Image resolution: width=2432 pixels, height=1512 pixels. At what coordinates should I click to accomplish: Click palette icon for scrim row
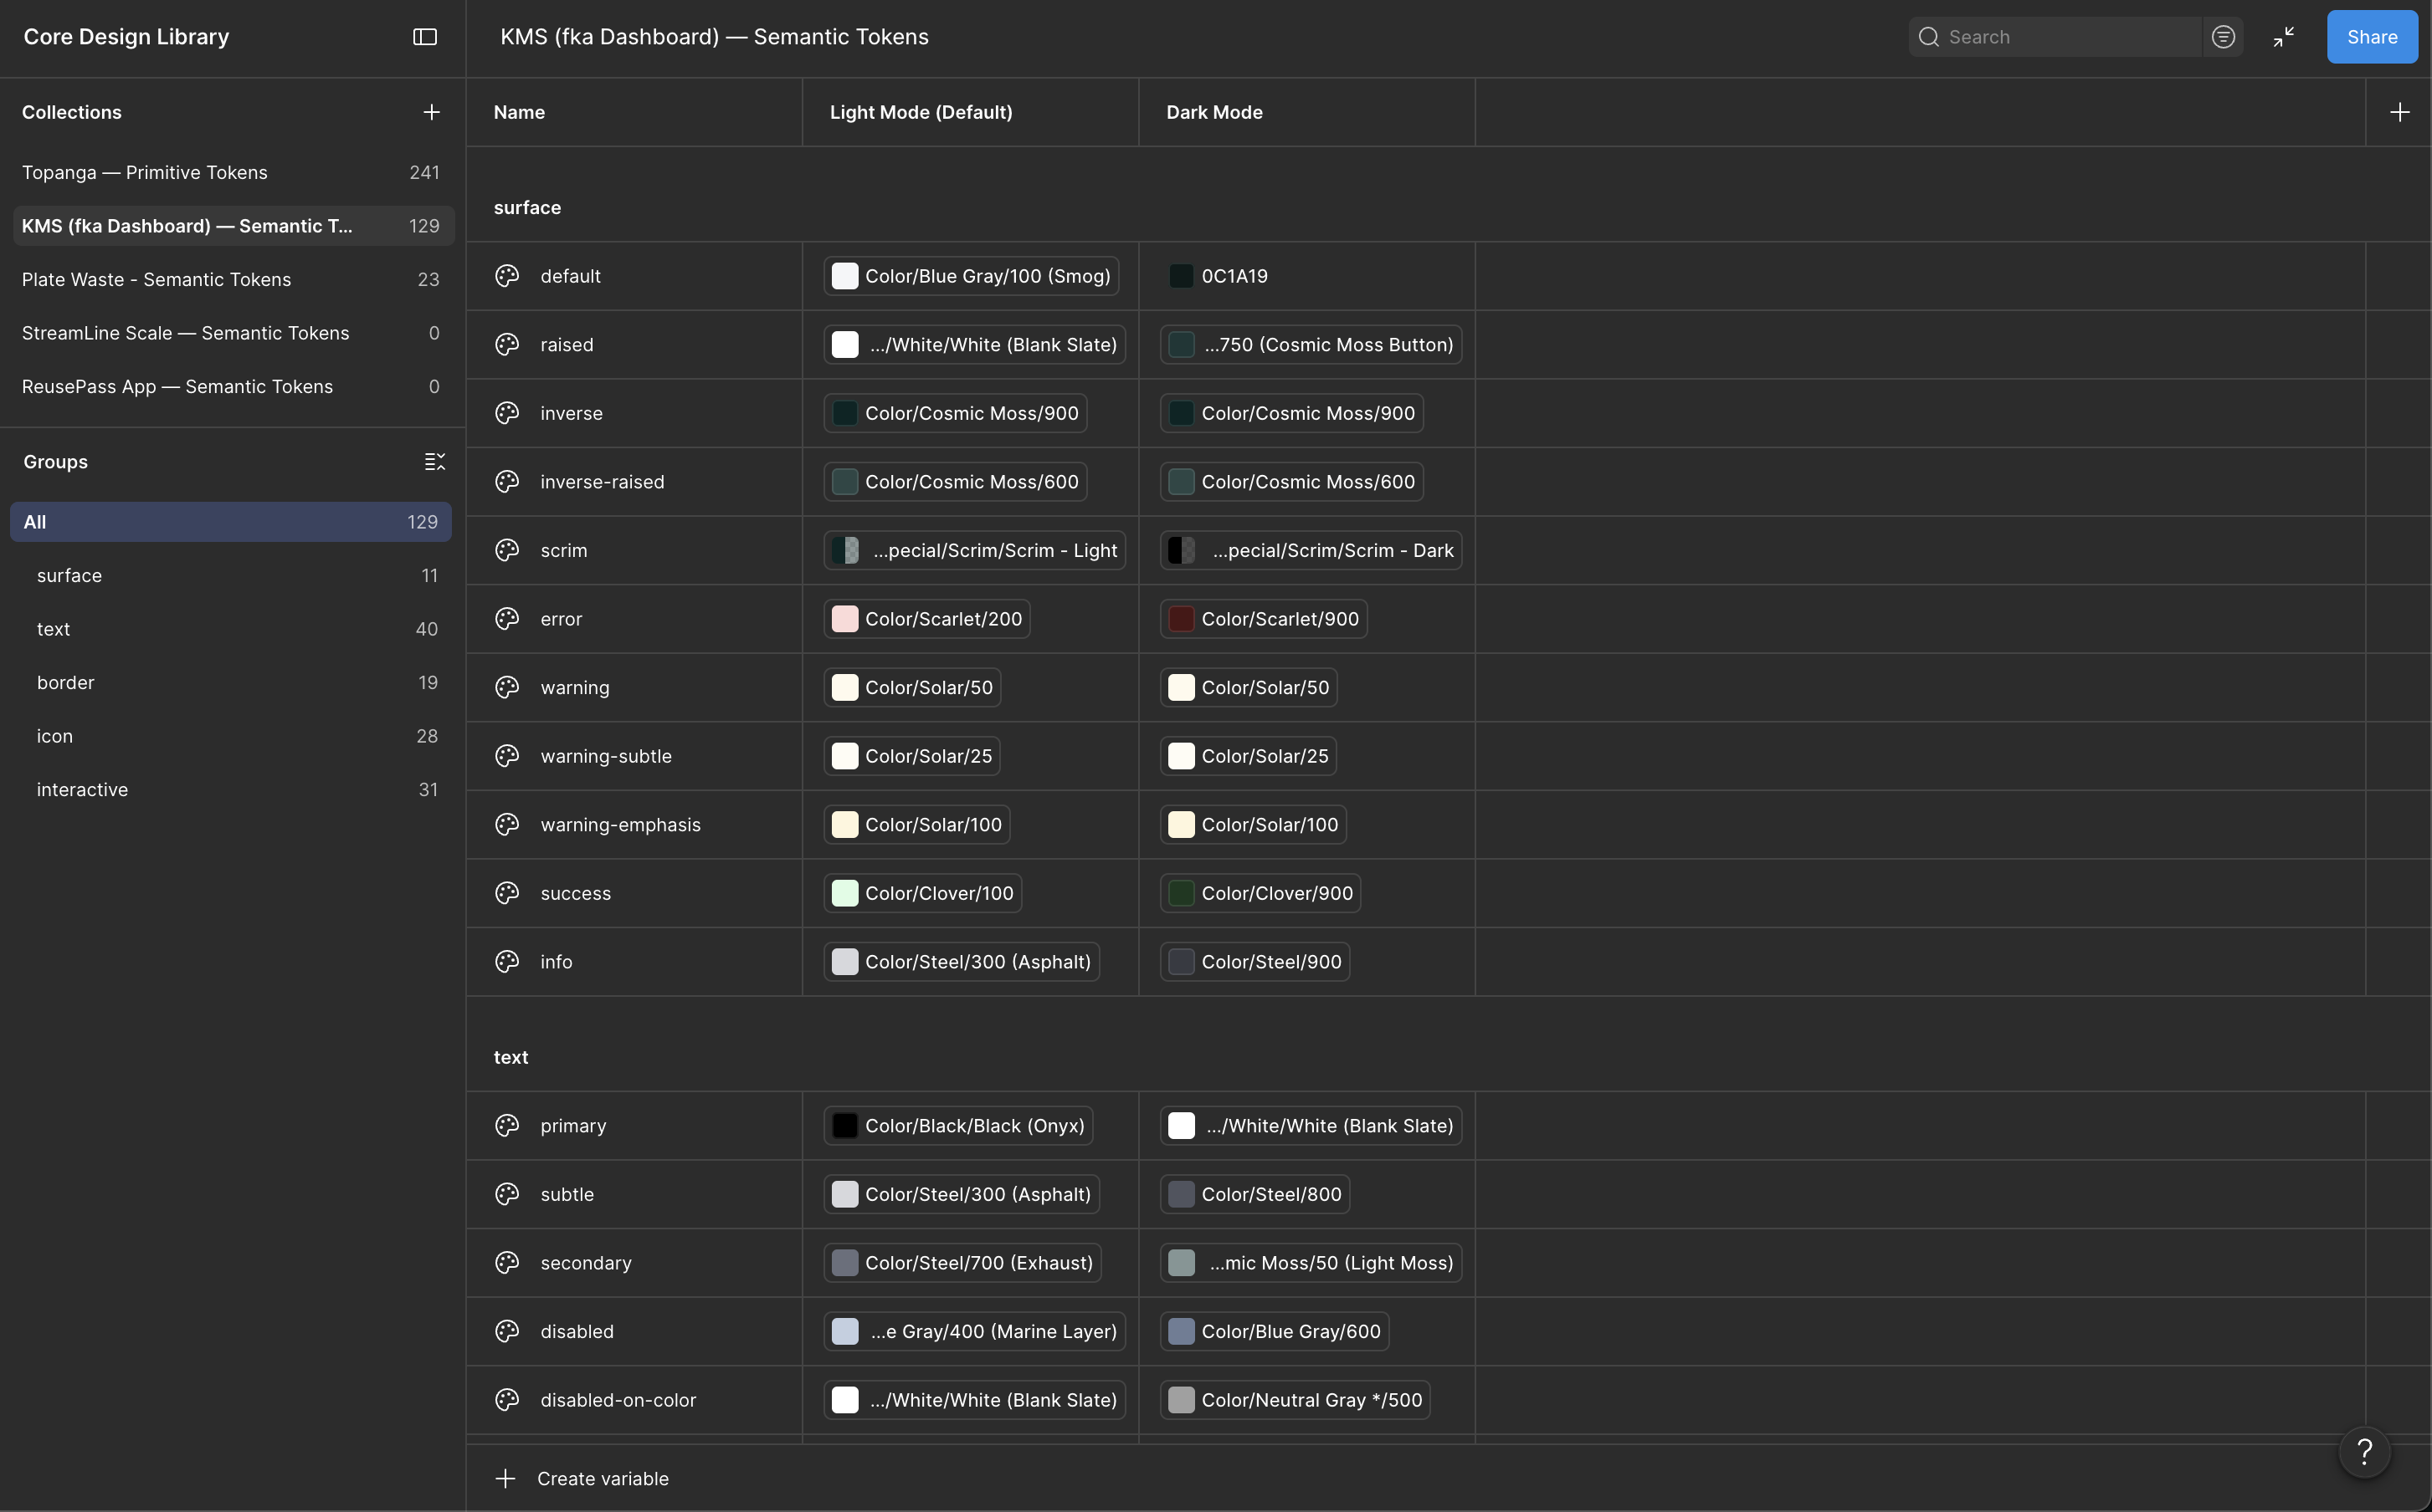click(507, 550)
